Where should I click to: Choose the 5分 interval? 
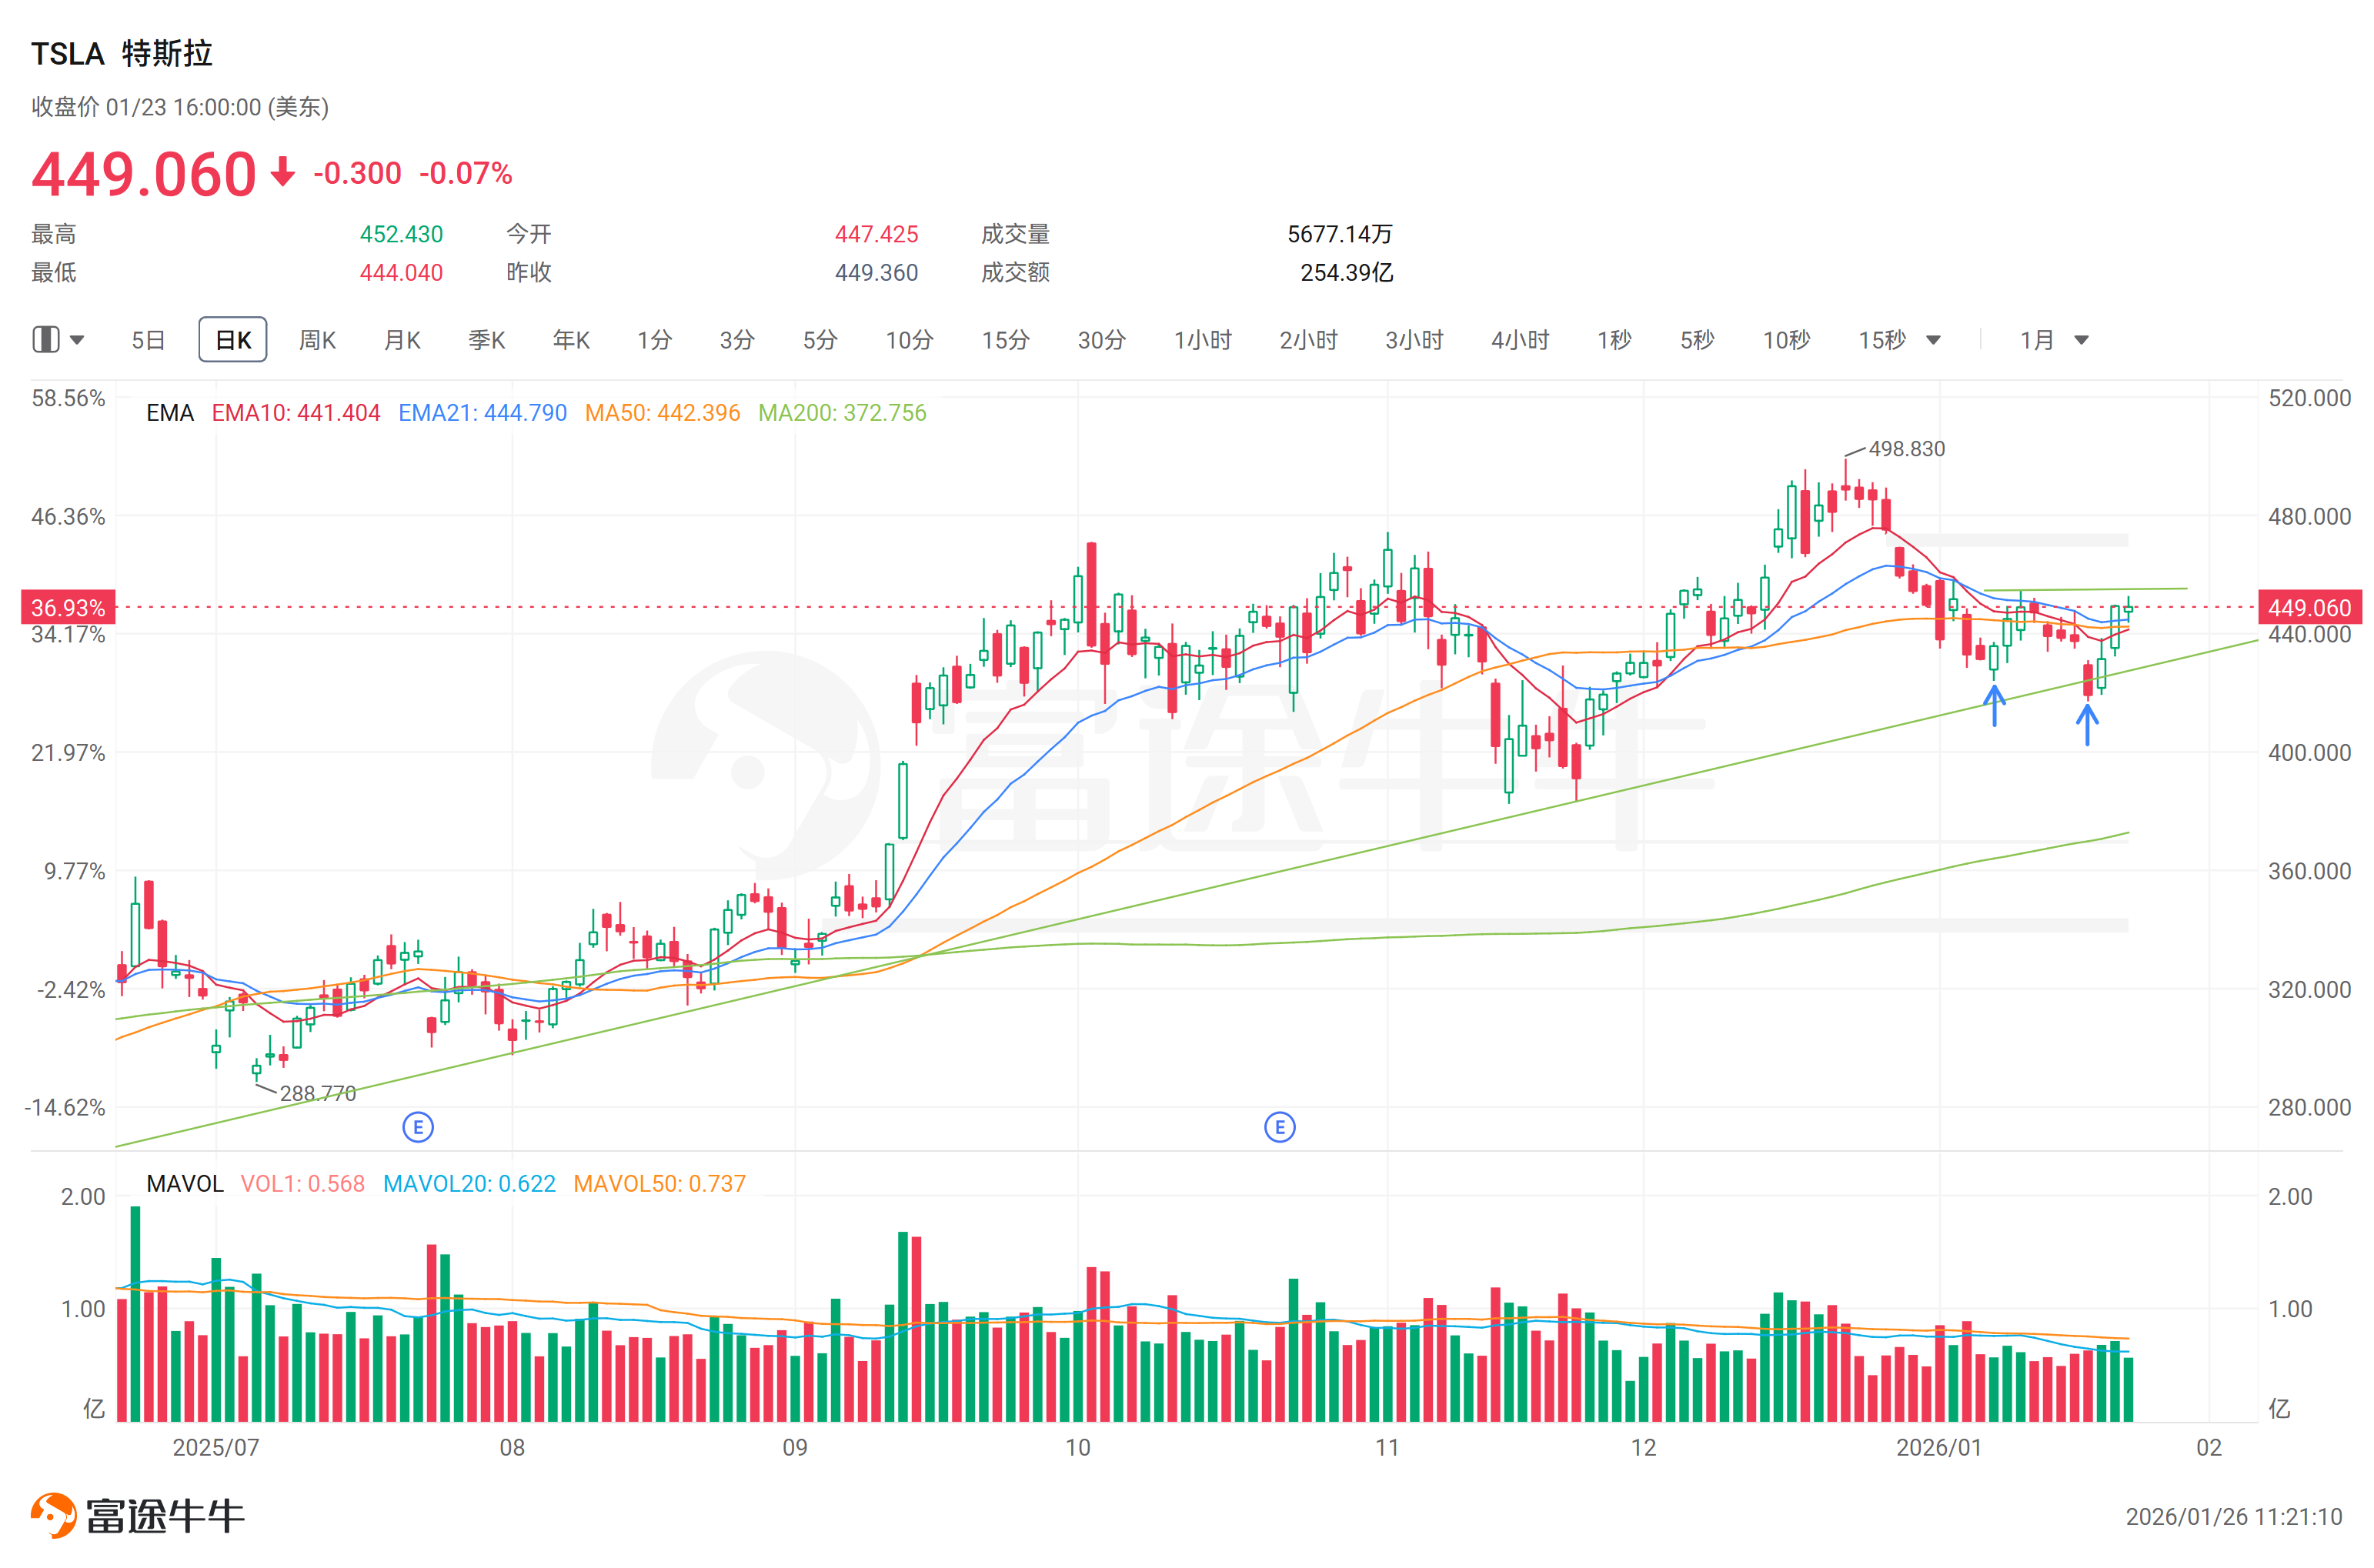(x=820, y=340)
